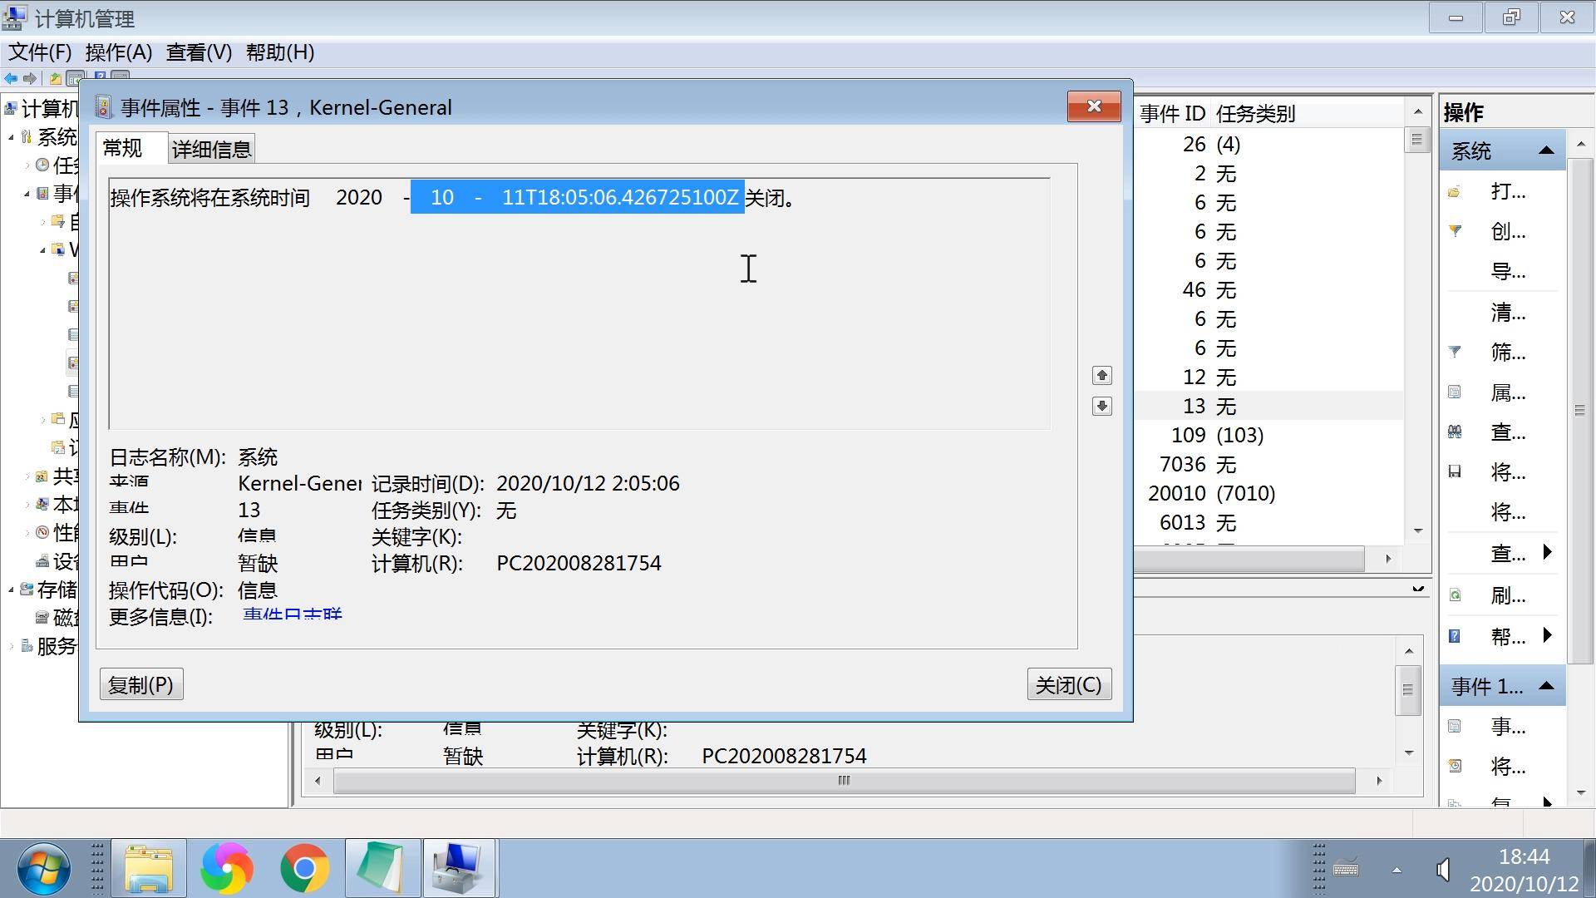Click the 更多信息 event log online link
The width and height of the screenshot is (1596, 898).
(x=293, y=616)
